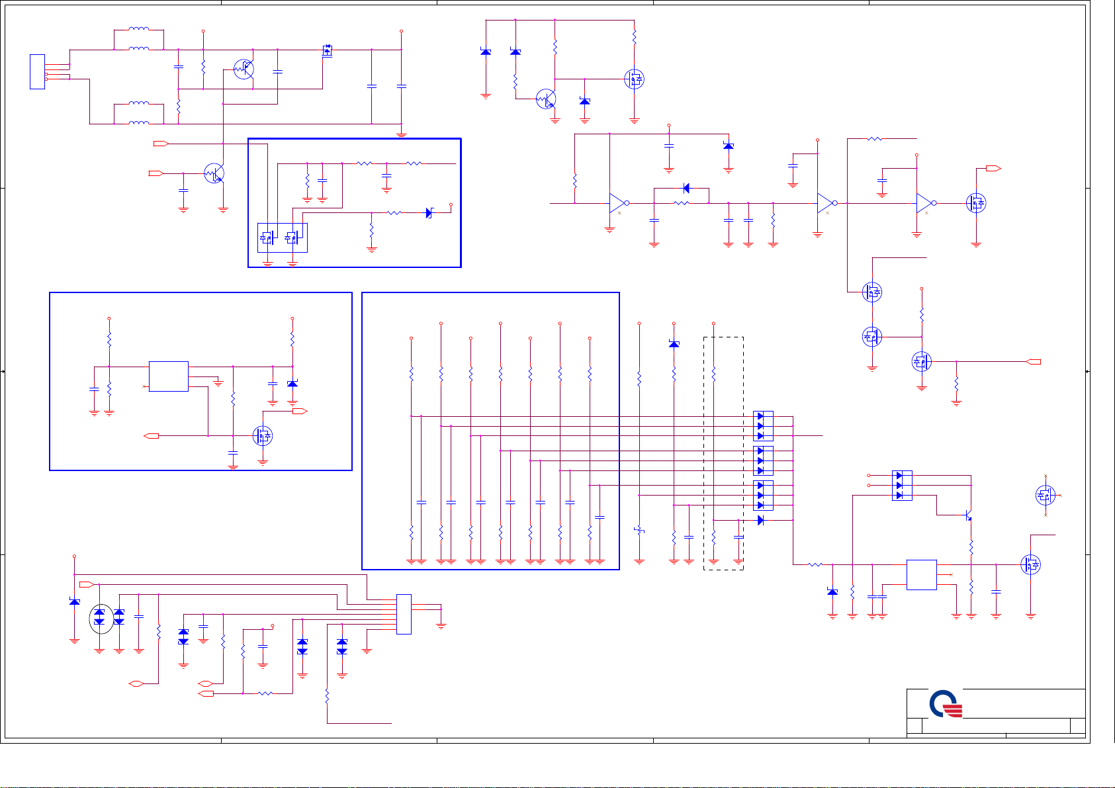Click the Quanta logo in the title block
Image resolution: width=1115 pixels, height=788 pixels.
click(x=946, y=705)
